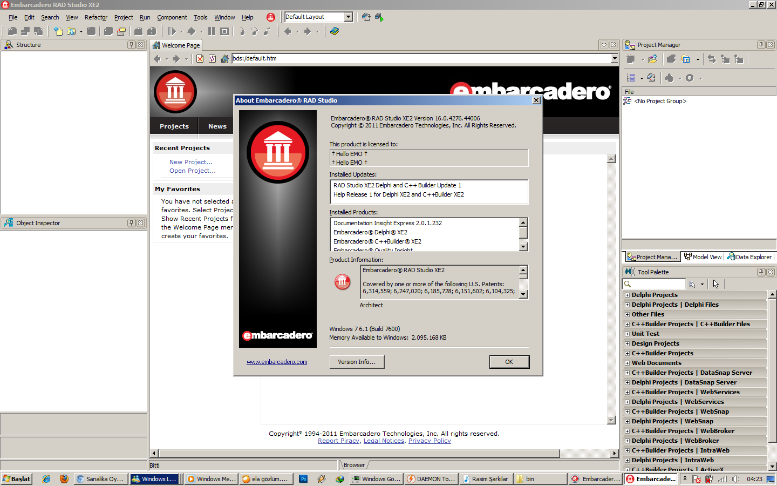Open the Default Layout combo box
This screenshot has width=777, height=486.
click(x=348, y=17)
